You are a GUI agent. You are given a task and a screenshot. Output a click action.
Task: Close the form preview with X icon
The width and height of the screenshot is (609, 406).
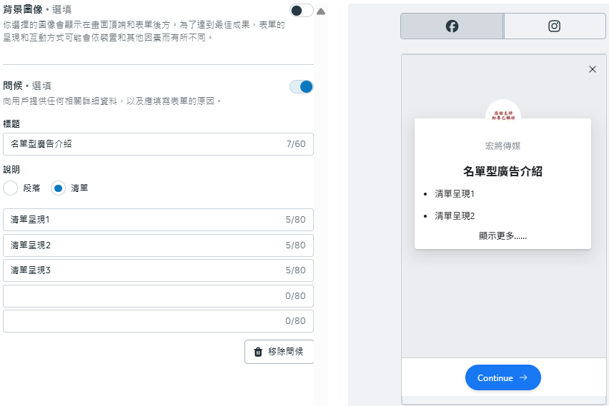[592, 69]
